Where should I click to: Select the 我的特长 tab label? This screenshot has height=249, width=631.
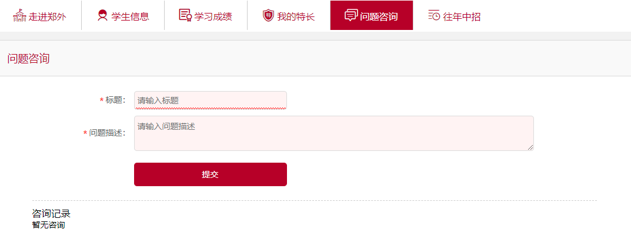click(296, 16)
